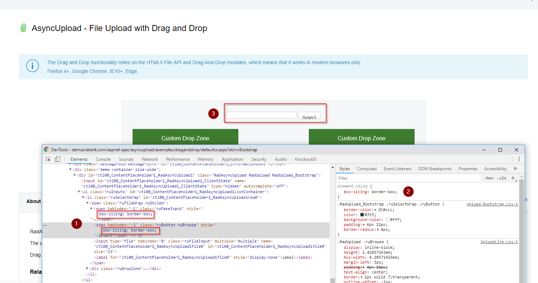The height and width of the screenshot is (283, 538).
Task: Click the left Custom Drop Zone
Action: [x=185, y=137]
